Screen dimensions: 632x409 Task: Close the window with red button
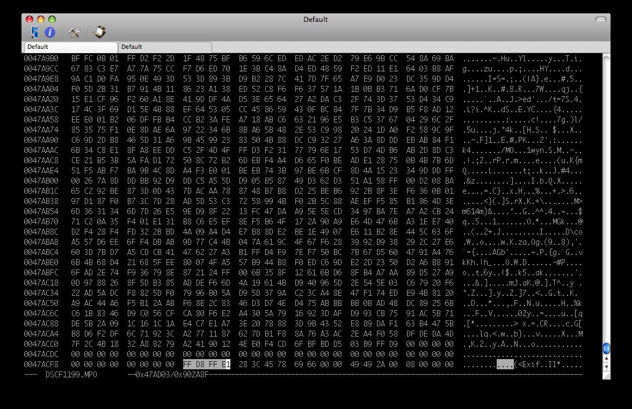[x=30, y=19]
